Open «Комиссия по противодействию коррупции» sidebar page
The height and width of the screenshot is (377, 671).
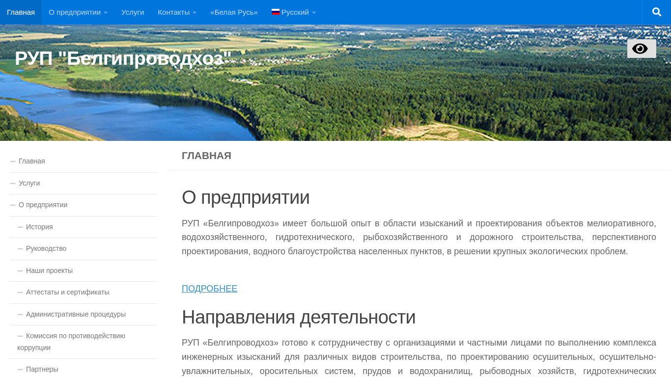click(x=71, y=342)
